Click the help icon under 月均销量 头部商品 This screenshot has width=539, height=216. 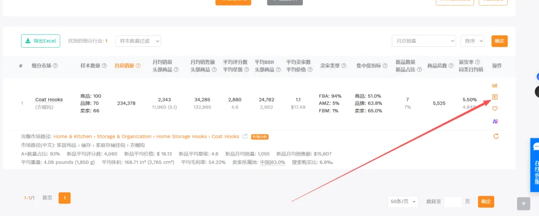click(176, 70)
